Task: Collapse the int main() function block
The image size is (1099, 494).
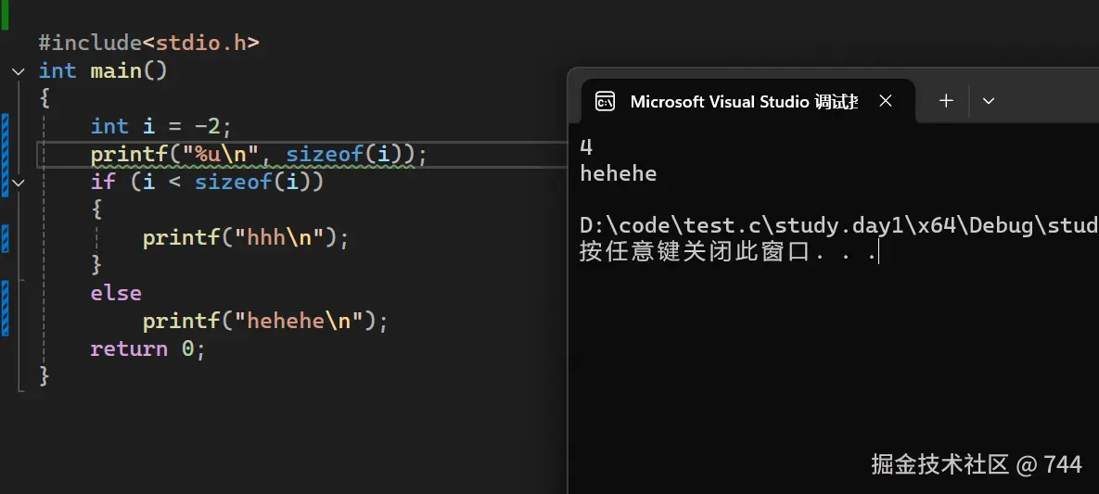Action: point(19,71)
